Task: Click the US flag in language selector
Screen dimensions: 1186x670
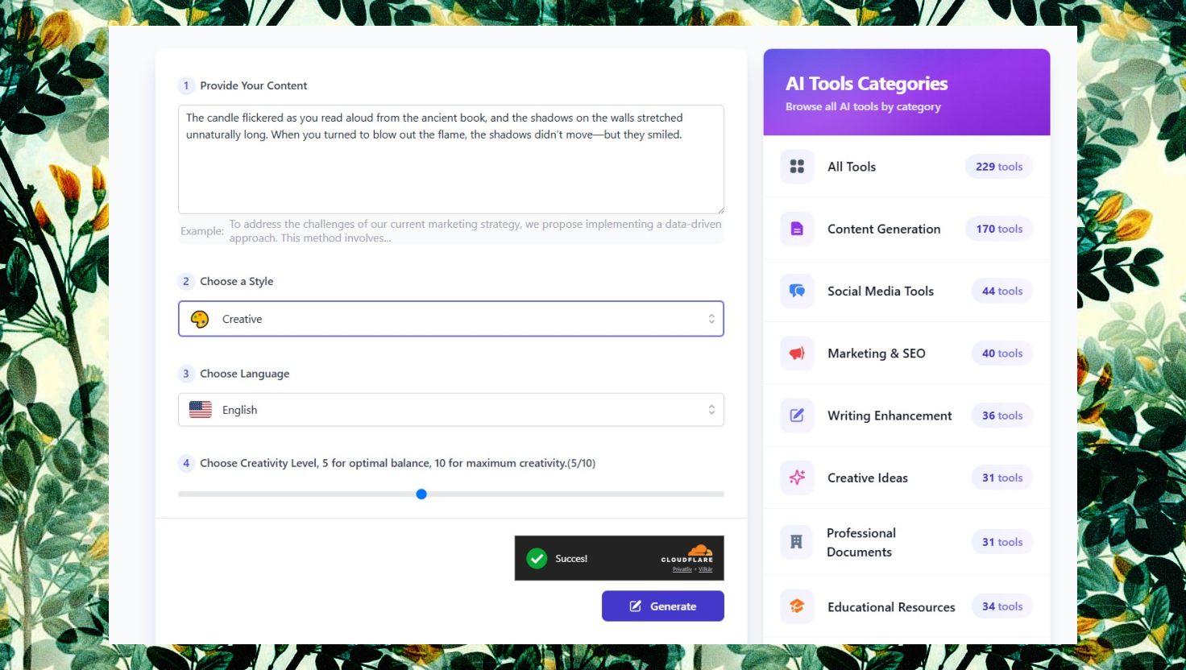Action: click(x=201, y=410)
